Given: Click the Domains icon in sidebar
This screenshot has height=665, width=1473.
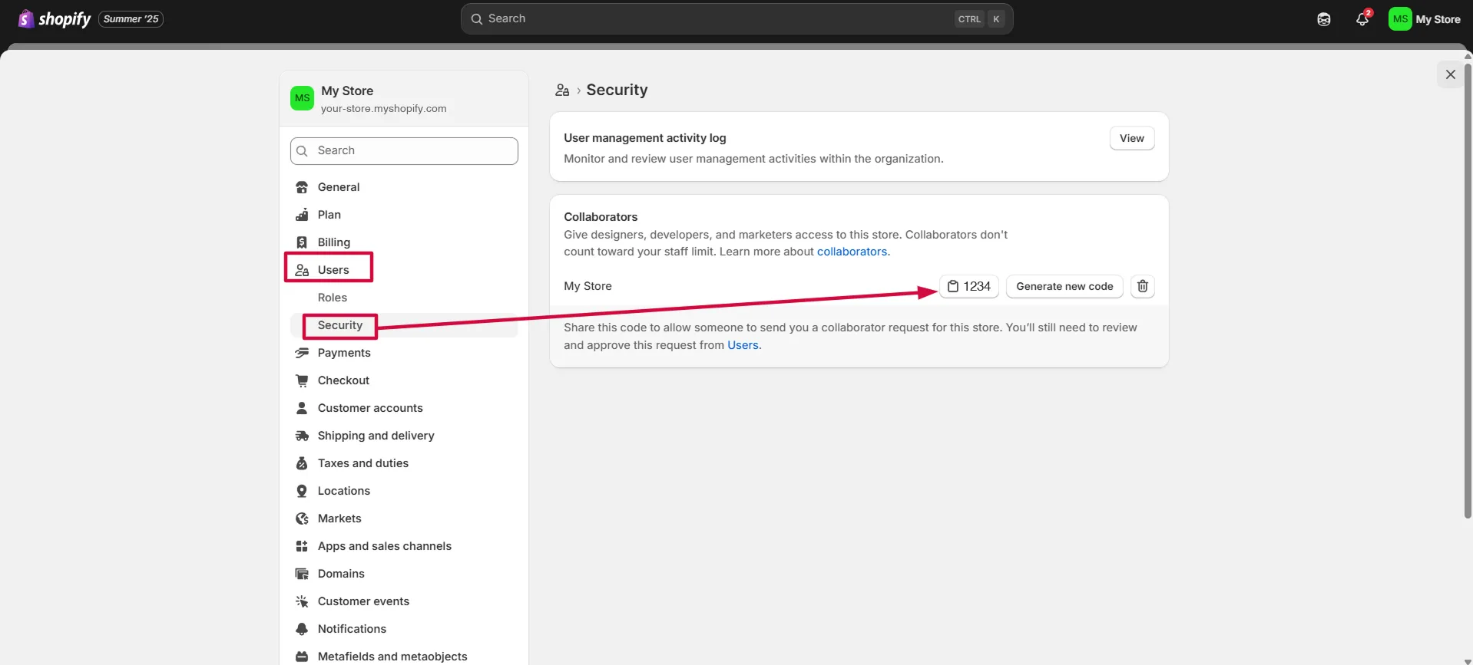Looking at the screenshot, I should pos(302,574).
